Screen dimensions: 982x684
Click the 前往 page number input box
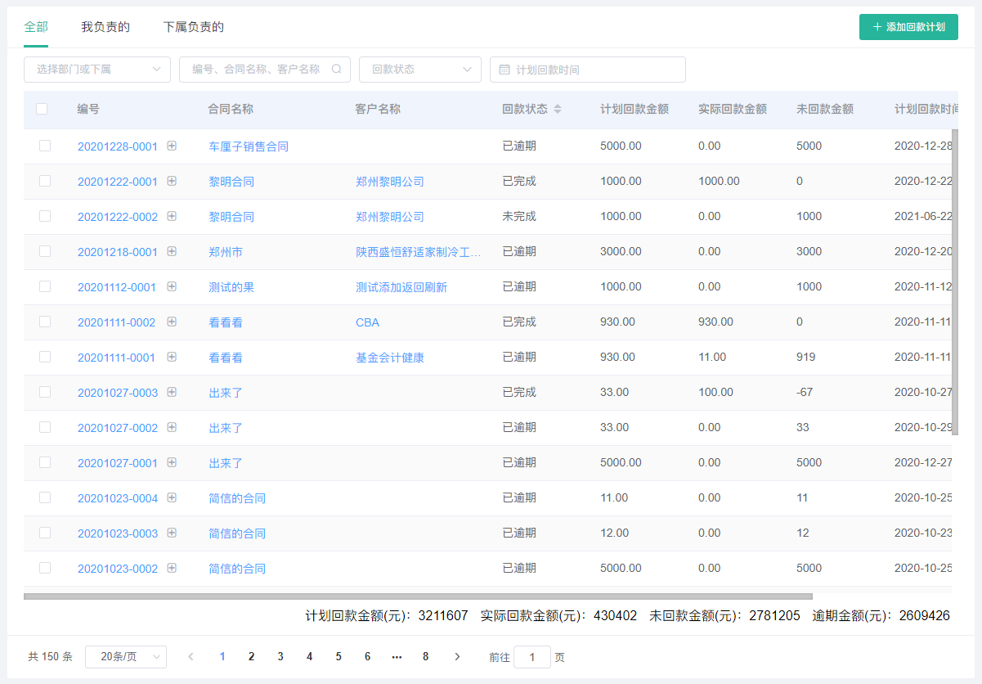[x=531, y=657]
